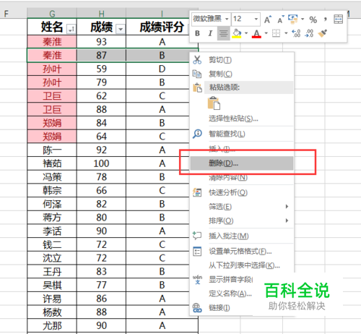This screenshot has height=334, width=361.
Task: Open 快速分析(Q) from context menu
Action: (x=242, y=192)
